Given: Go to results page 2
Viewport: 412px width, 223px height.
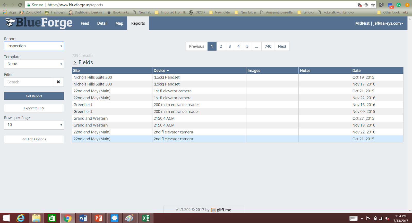Looking at the screenshot, I should click(221, 46).
